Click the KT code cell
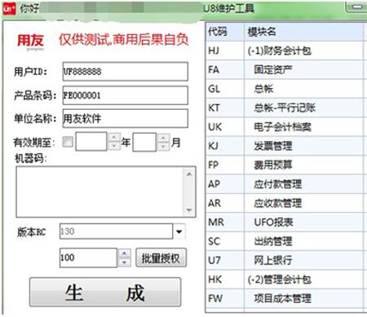367x317 pixels. point(225,108)
